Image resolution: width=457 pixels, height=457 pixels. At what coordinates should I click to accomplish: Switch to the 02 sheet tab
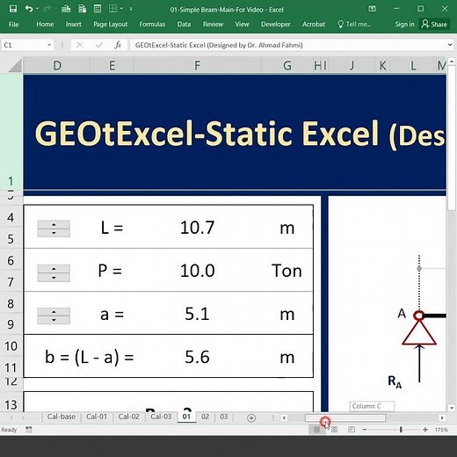coord(205,417)
